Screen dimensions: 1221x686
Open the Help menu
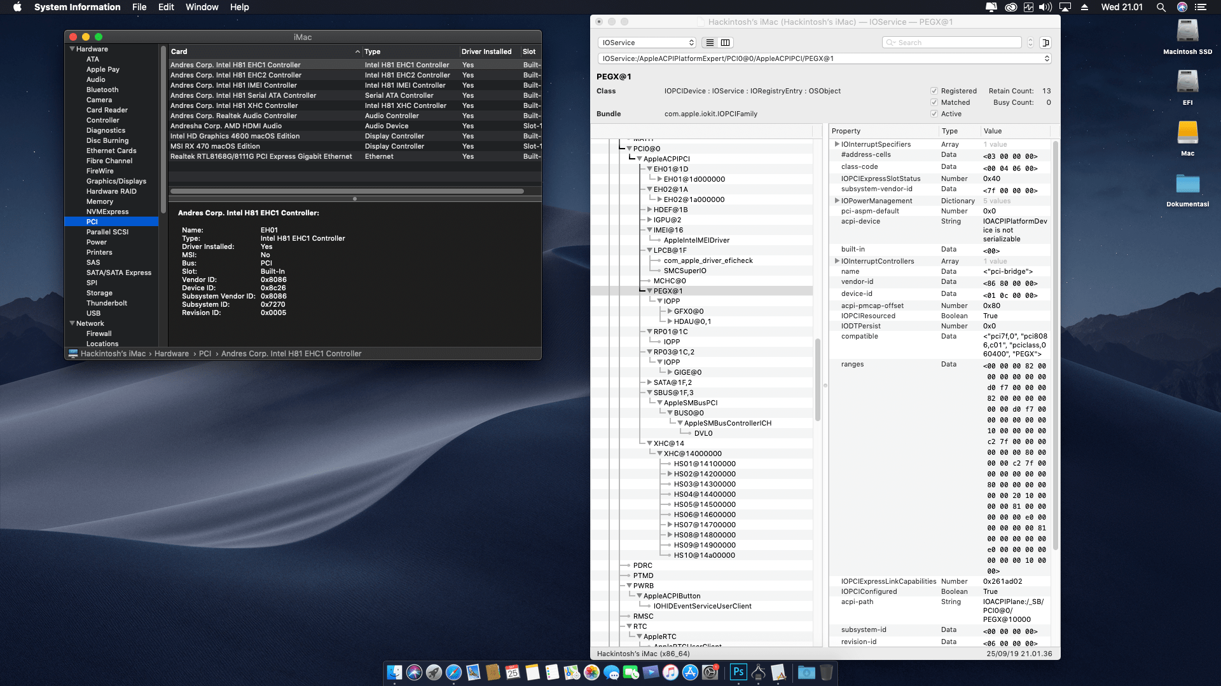(x=240, y=7)
